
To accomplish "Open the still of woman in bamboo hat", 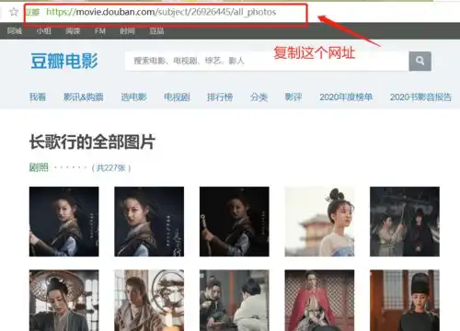I will coord(63,301).
